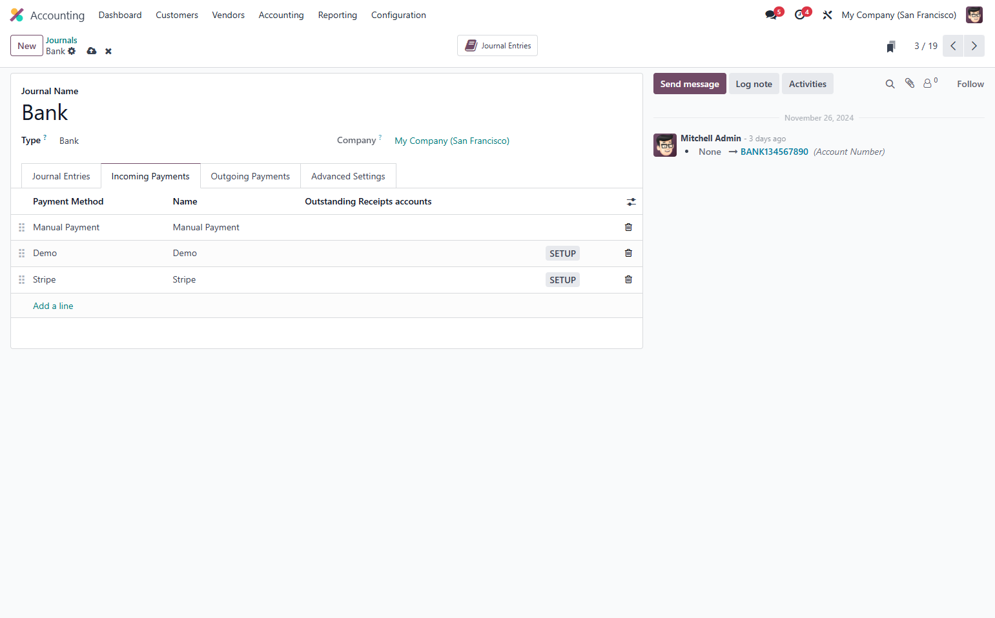Open the Accounting app logo menu

[x=17, y=15]
